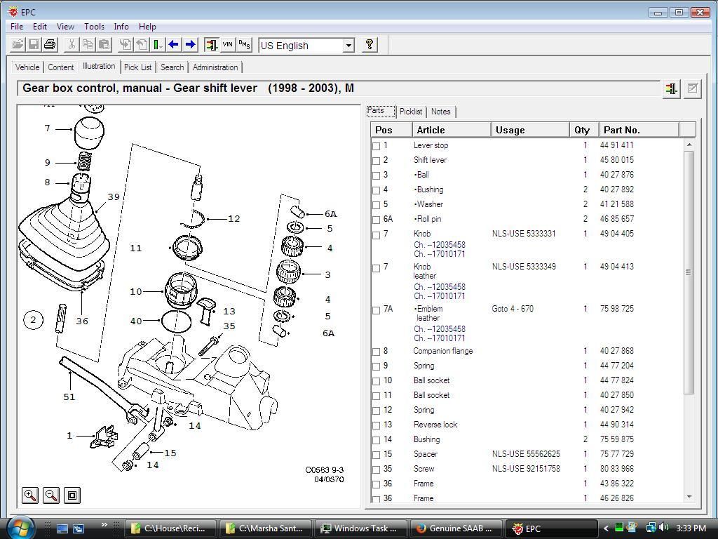Image resolution: width=718 pixels, height=539 pixels.
Task: Switch to the Picklist tab
Action: pos(411,111)
